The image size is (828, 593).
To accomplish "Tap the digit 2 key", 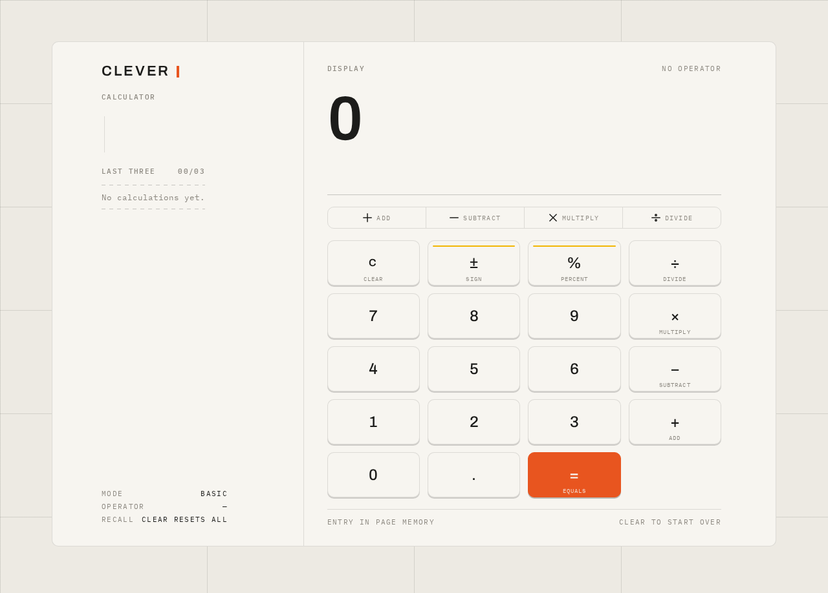I will pos(474,422).
